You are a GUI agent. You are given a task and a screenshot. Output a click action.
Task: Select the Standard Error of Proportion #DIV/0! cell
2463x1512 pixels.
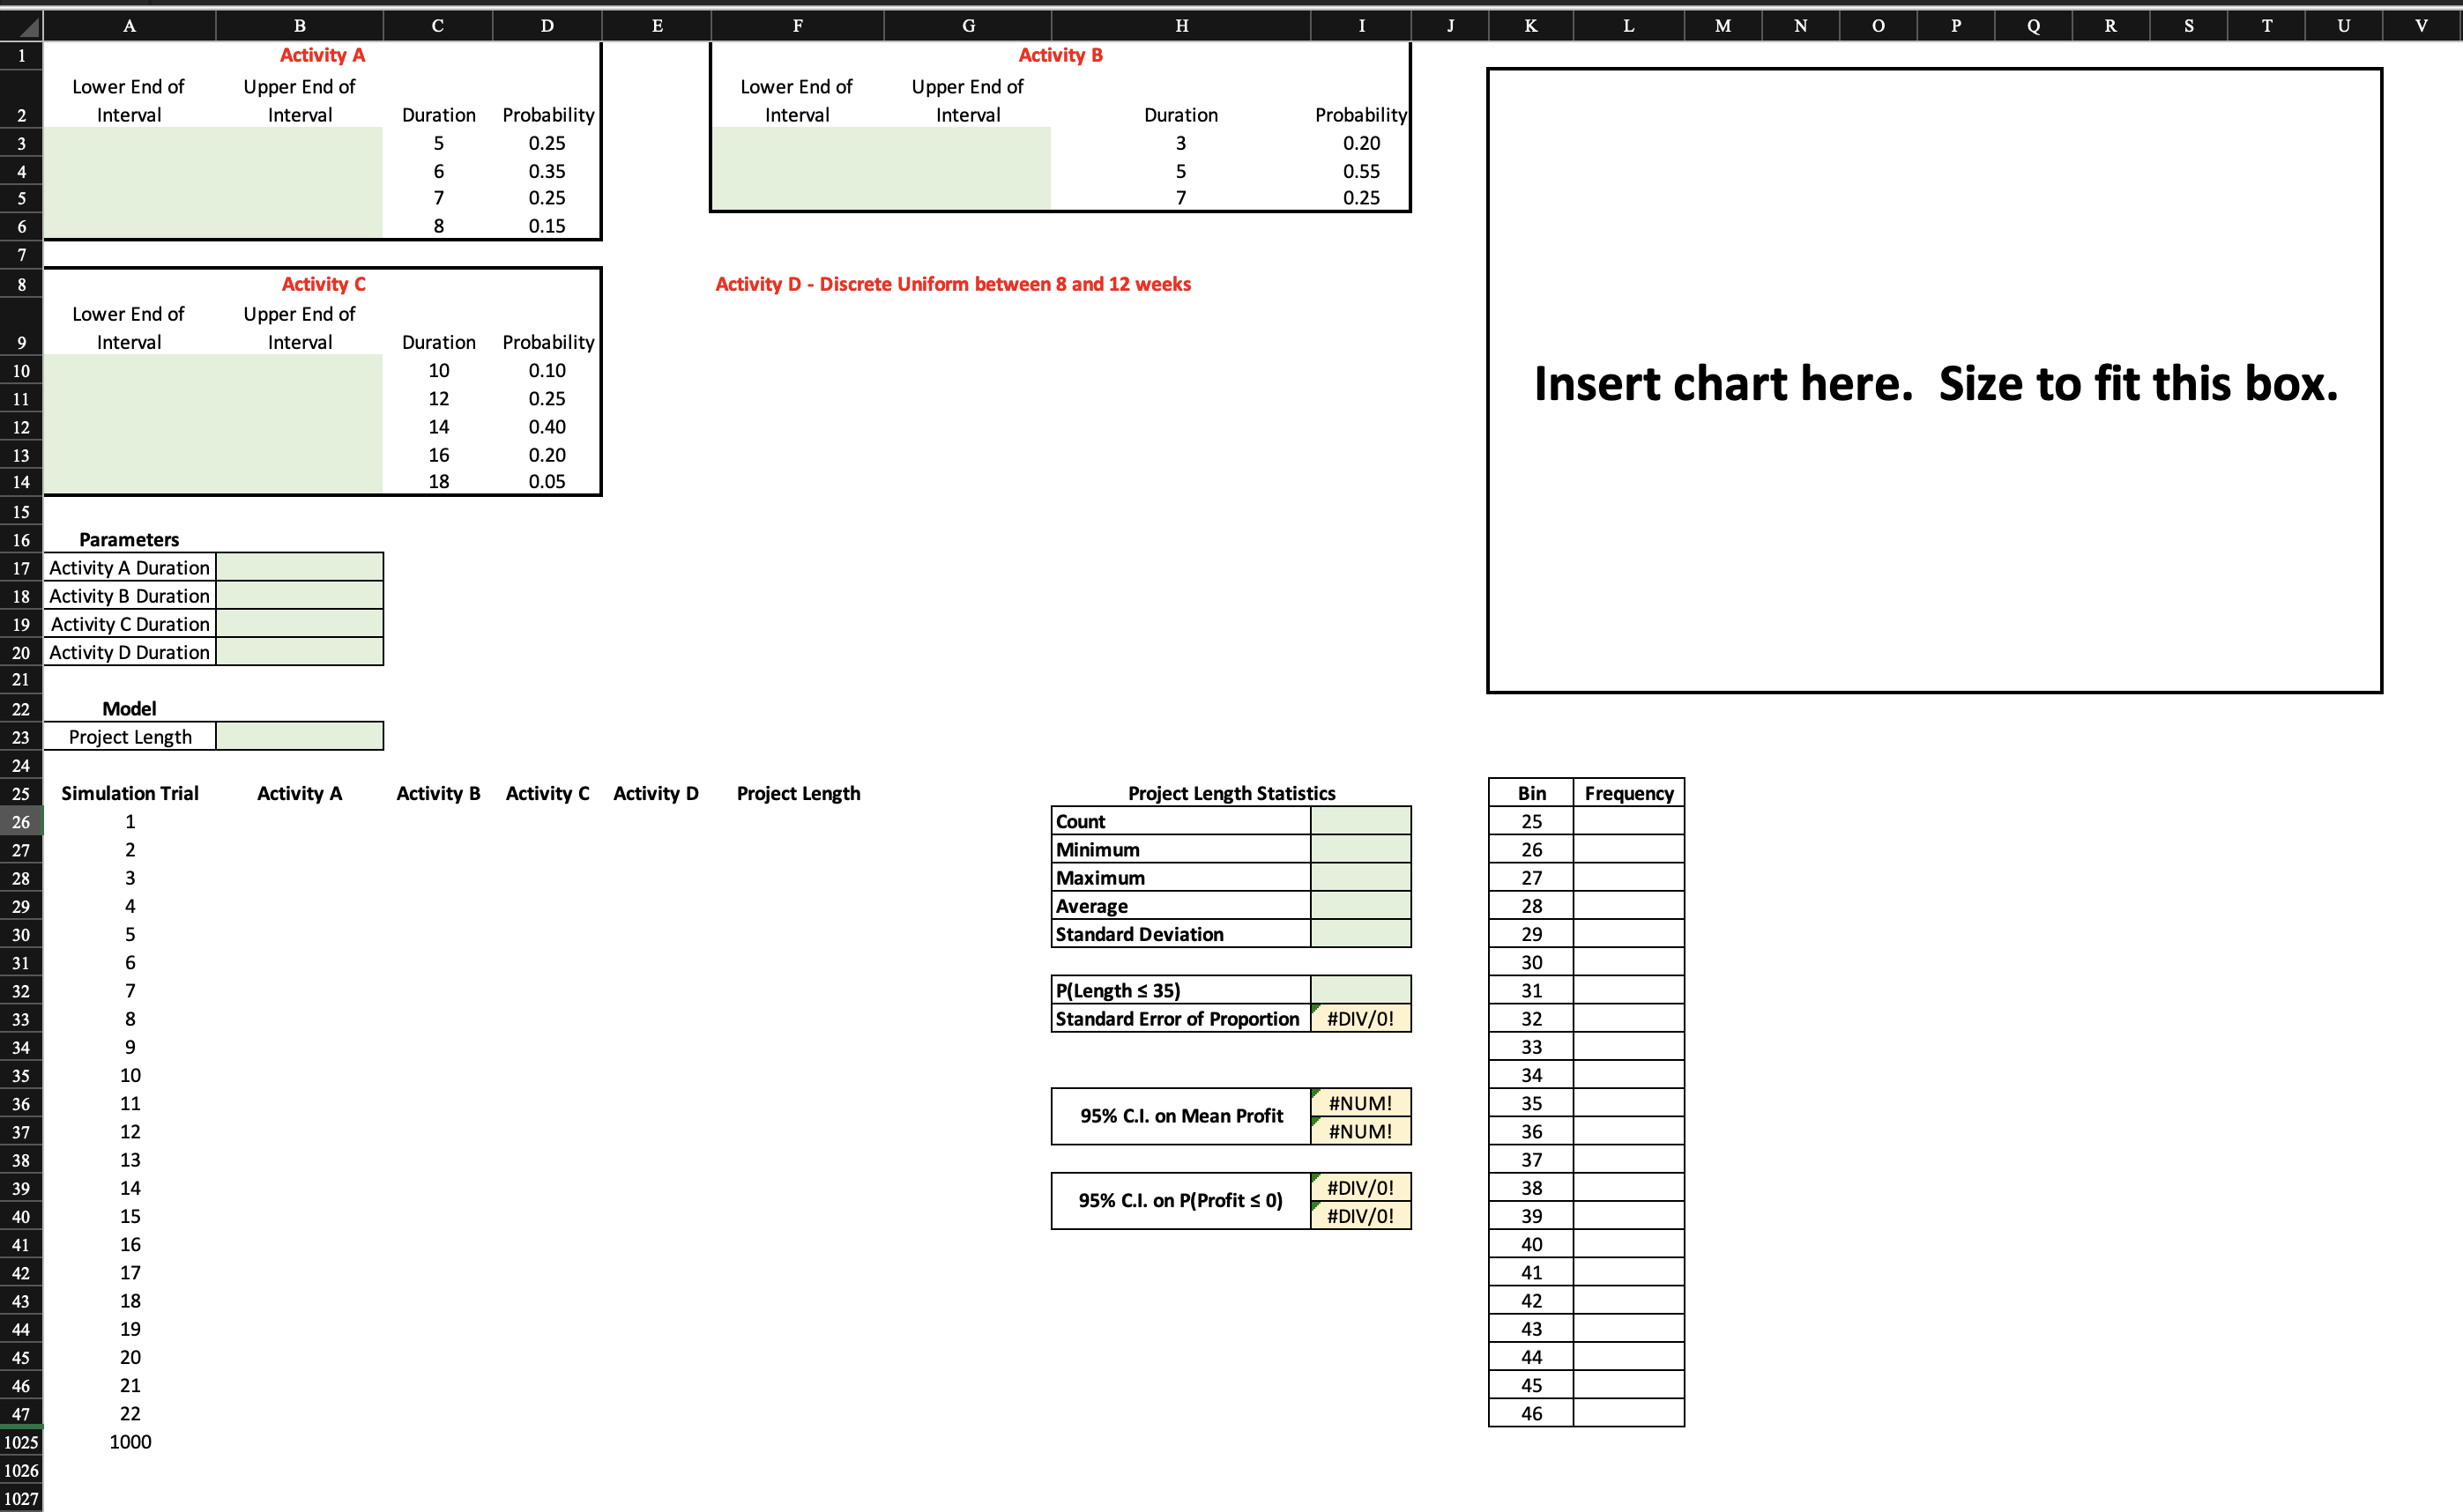coord(1360,1019)
